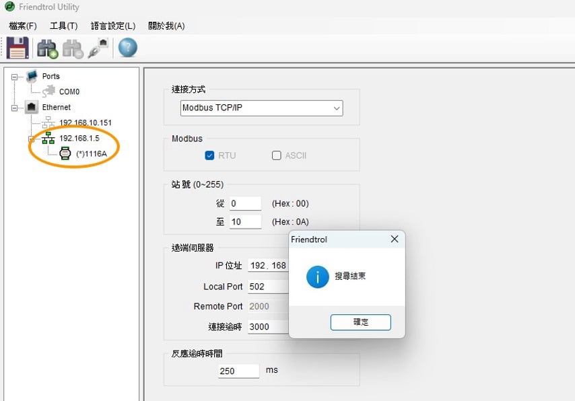The height and width of the screenshot is (401, 575).
Task: Select the COM0 port node
Action: coord(69,92)
